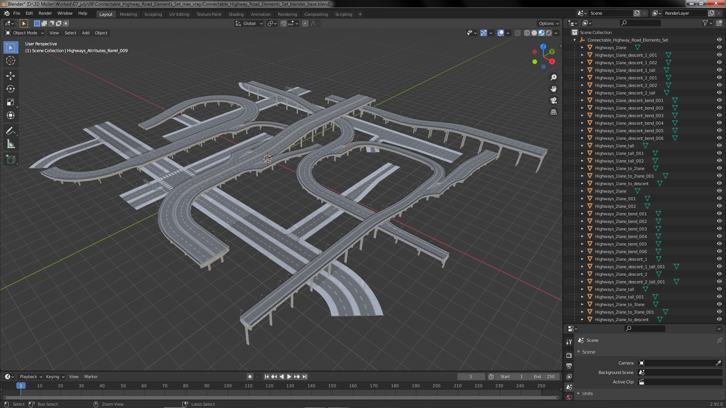Collapse Connectable_Highway_Road_Elements_Set collection
Screen dimensions: 726x408
pos(575,40)
